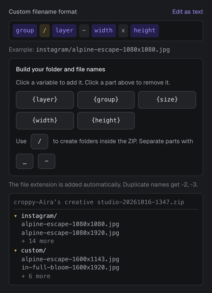Collapse the instagram/ folder triangle
This screenshot has width=212, height=293.
[x=16, y=216]
